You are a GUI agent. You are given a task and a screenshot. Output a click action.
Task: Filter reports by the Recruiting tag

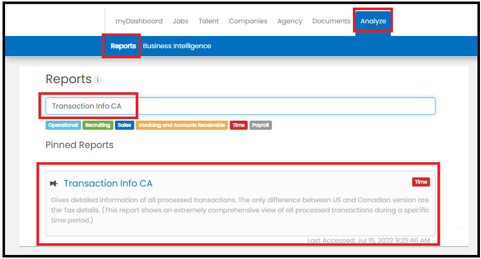coord(98,125)
